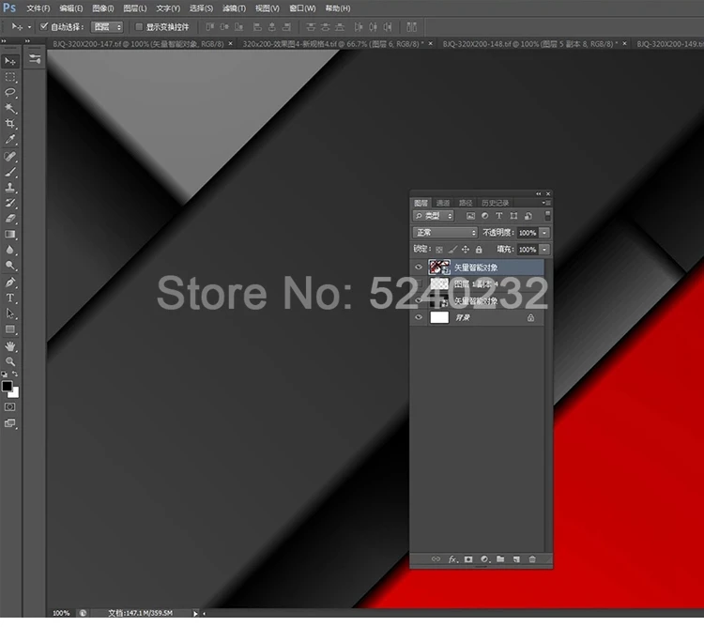Select the History Brush tool
Viewport: 704px width, 627px height.
pos(10,203)
